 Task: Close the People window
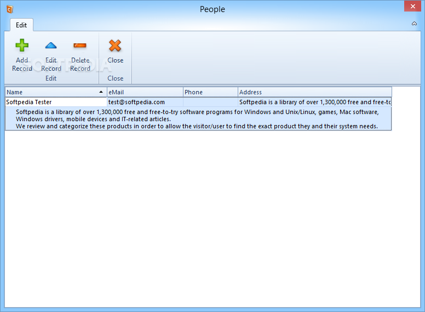point(412,6)
